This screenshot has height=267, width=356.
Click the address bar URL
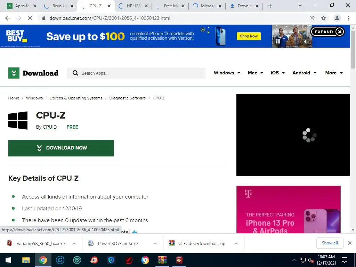click(110, 18)
